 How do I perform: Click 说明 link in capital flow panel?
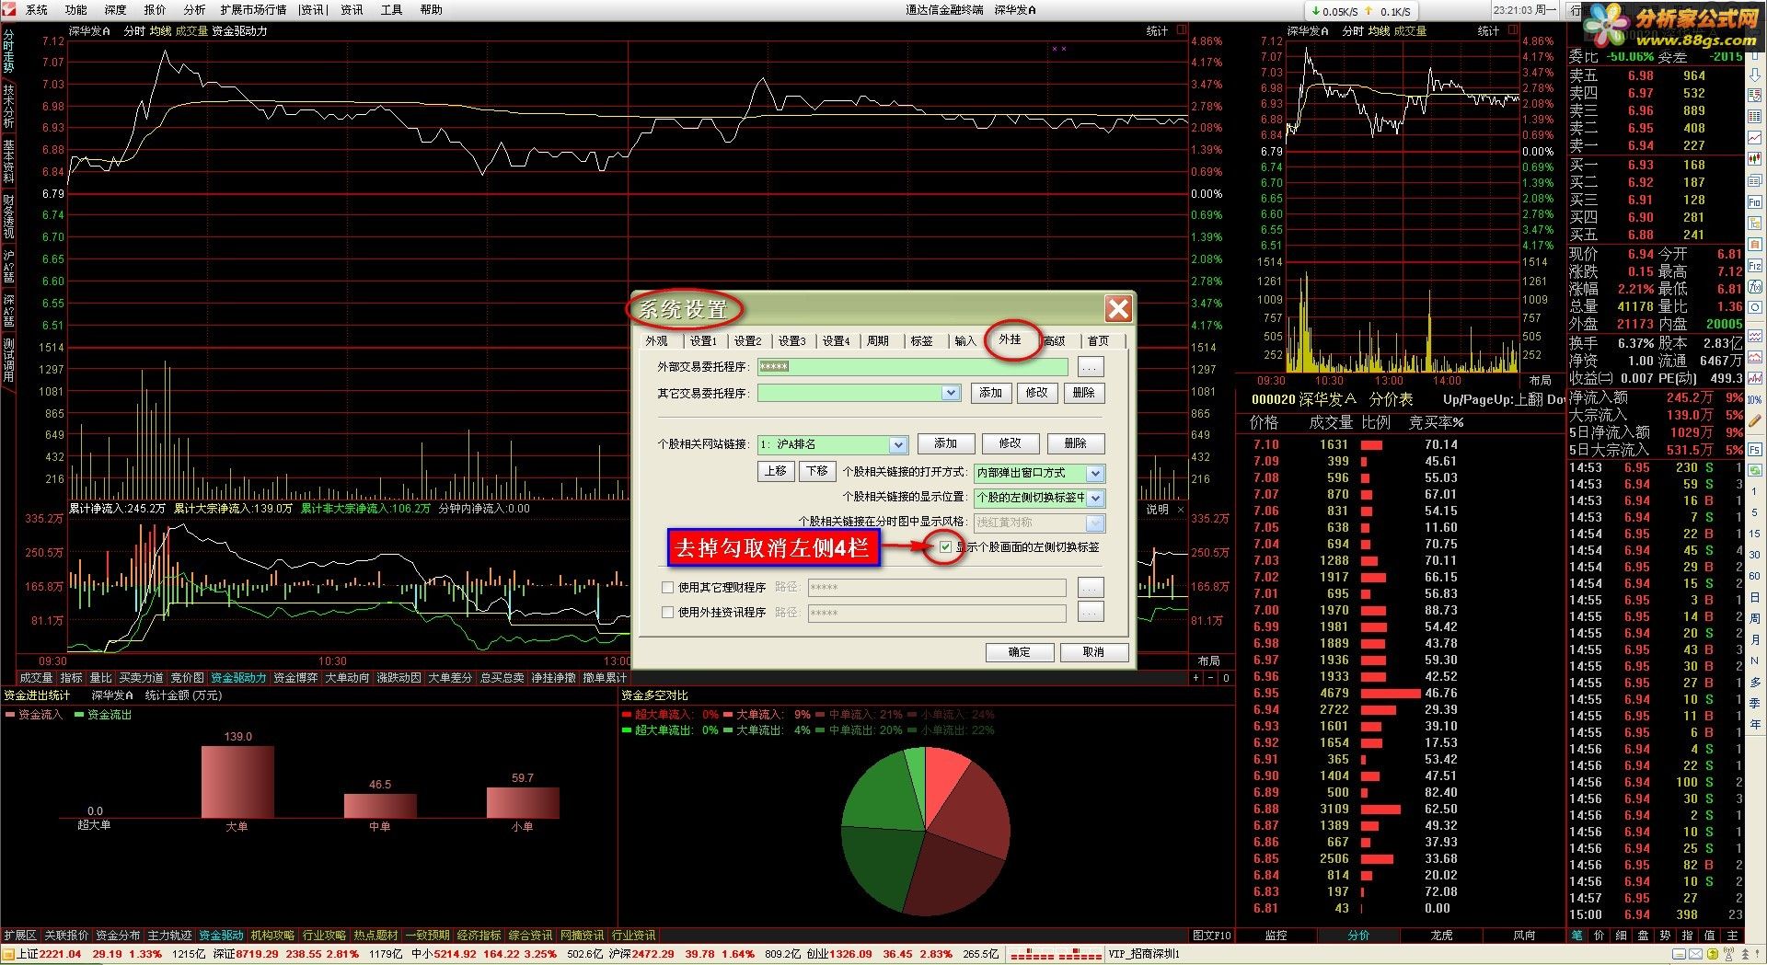click(x=1157, y=509)
